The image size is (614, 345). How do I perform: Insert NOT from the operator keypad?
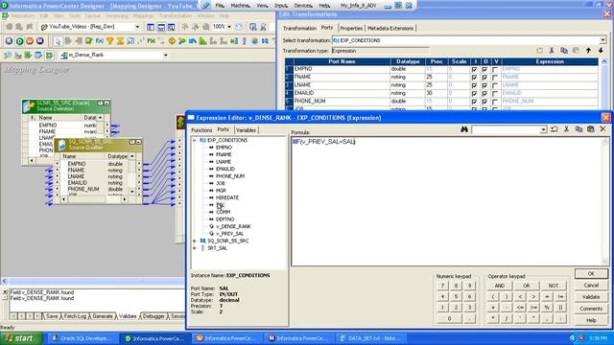click(553, 286)
